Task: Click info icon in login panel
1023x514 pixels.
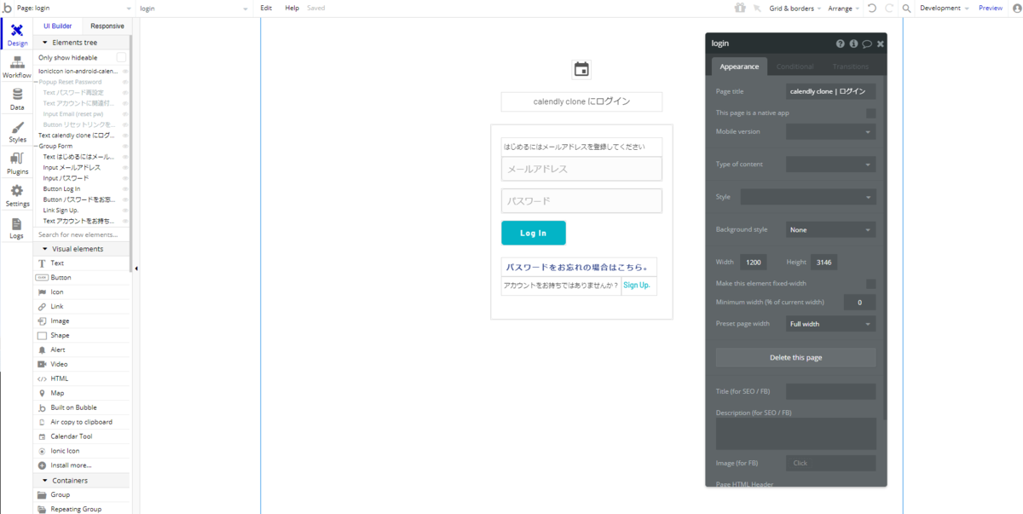Action: (853, 43)
